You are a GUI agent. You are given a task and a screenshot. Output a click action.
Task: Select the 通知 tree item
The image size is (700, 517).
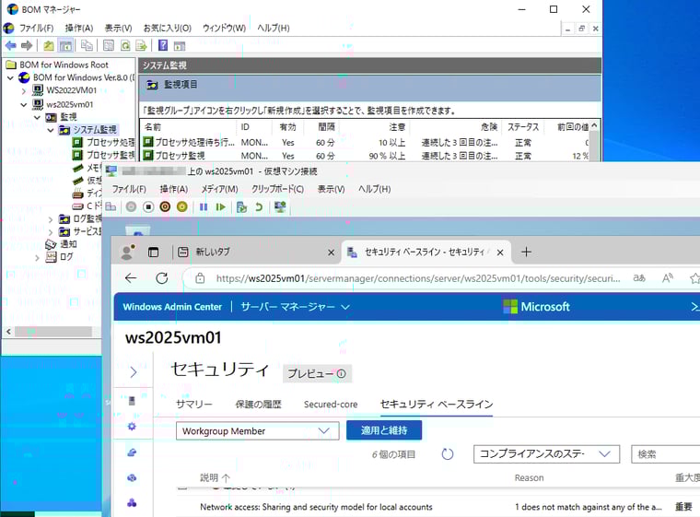coord(68,244)
